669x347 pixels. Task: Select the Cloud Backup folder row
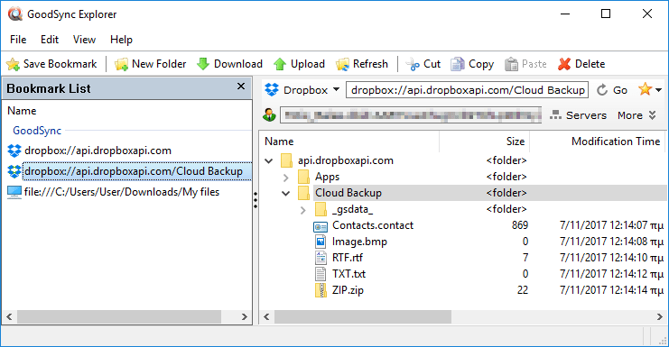[x=490, y=193]
